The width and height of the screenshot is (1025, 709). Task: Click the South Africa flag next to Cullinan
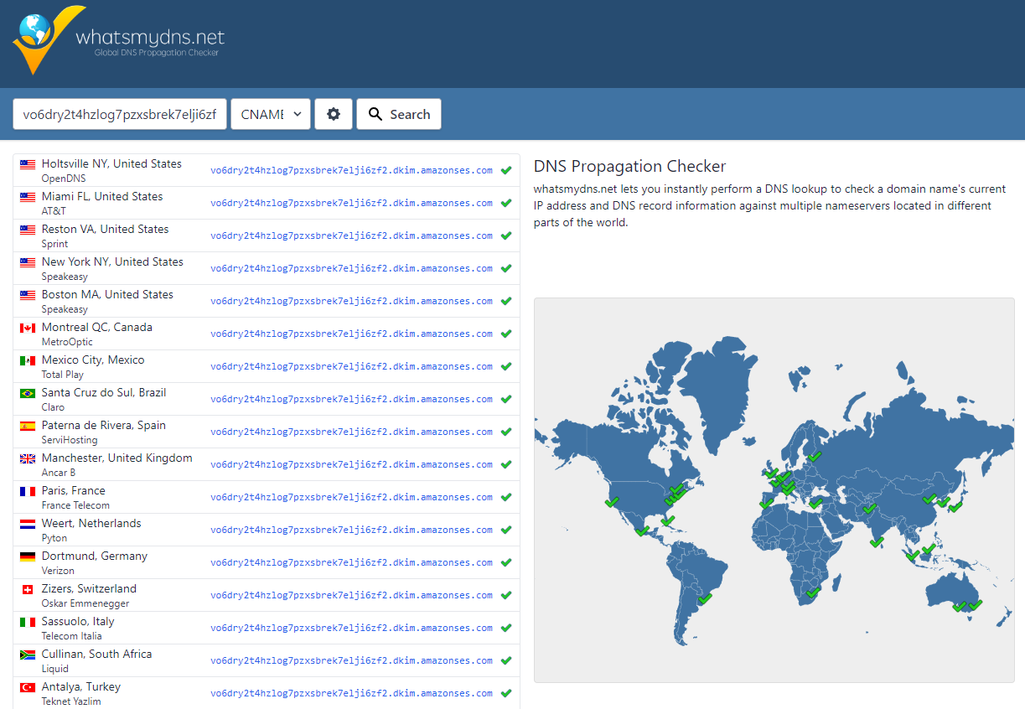(28, 655)
